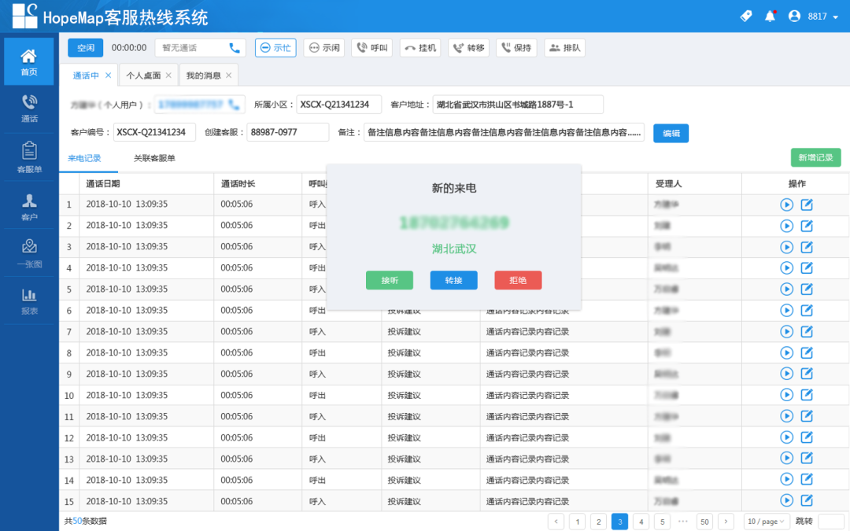Screen dimensions: 850x531
Task: Click the tag icon in the header
Action: (x=746, y=17)
